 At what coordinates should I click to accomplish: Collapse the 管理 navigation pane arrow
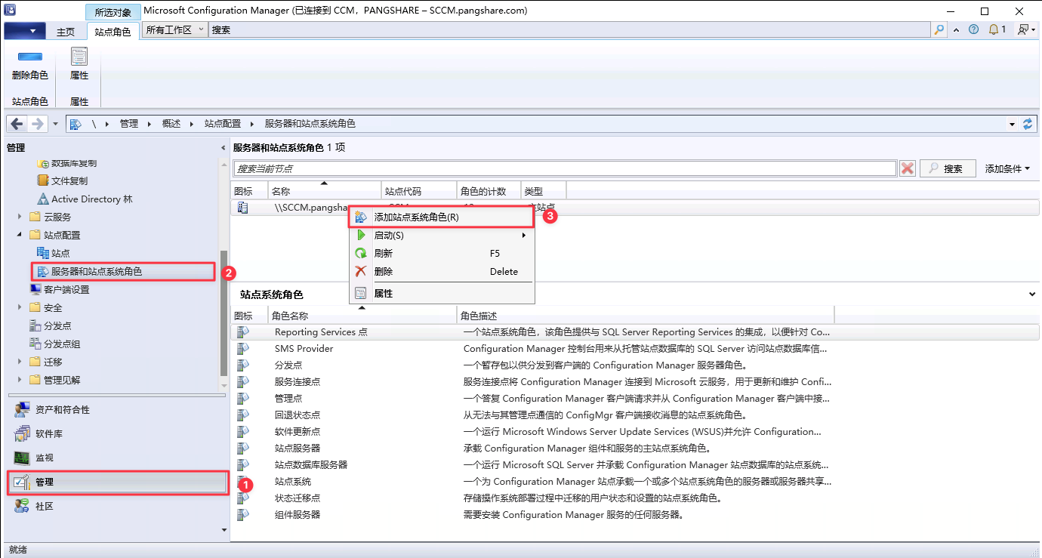click(223, 147)
